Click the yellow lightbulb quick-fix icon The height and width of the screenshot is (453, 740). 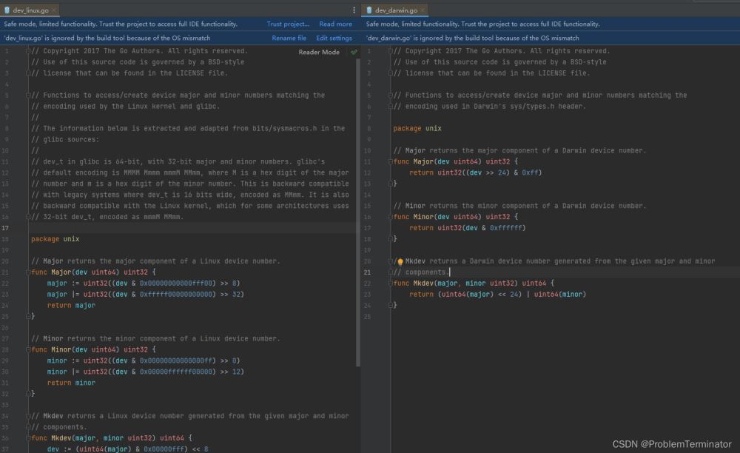pos(400,261)
